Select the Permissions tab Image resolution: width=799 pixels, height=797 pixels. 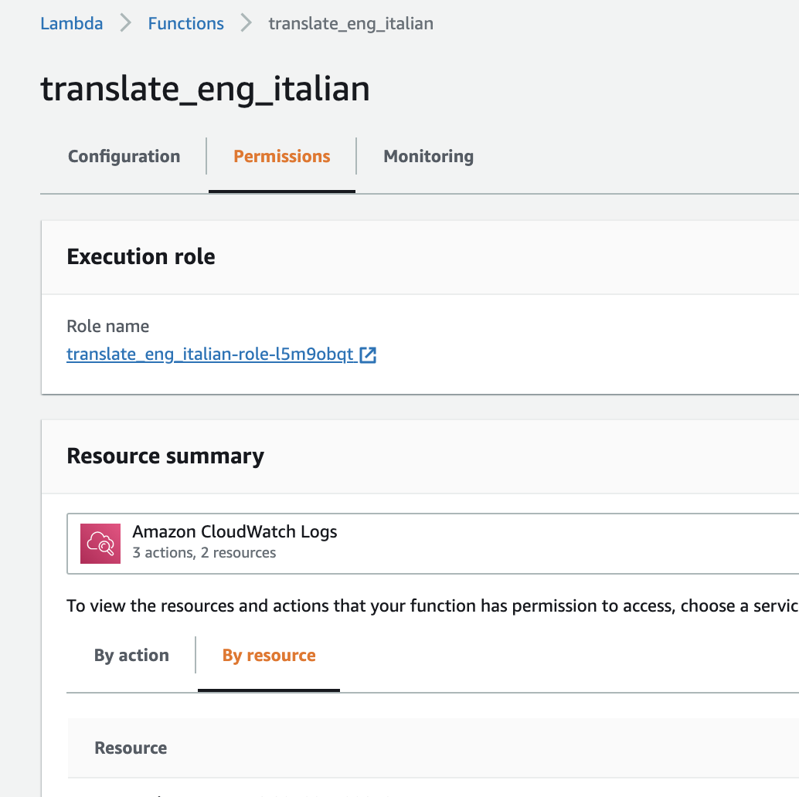[x=281, y=157]
